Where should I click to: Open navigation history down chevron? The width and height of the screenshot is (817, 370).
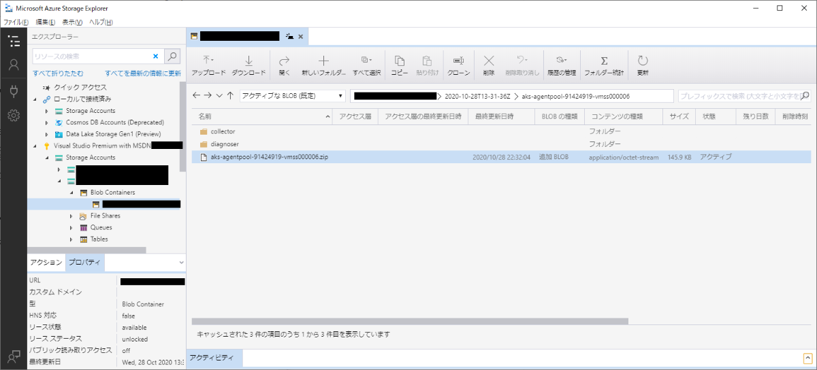pyautogui.click(x=219, y=96)
